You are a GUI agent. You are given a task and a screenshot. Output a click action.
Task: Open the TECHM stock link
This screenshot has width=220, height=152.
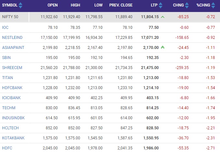point(9,108)
